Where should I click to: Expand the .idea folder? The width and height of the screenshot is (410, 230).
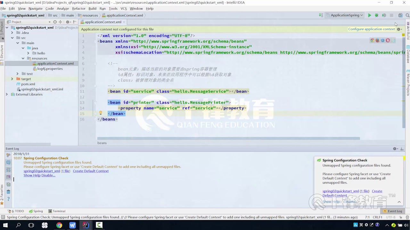(12, 33)
